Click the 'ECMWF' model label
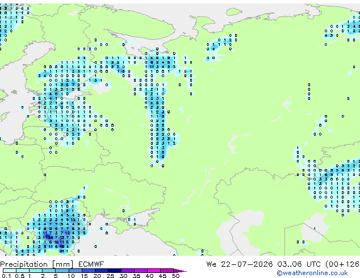Viewport: 360px width, 278px height. (91, 264)
